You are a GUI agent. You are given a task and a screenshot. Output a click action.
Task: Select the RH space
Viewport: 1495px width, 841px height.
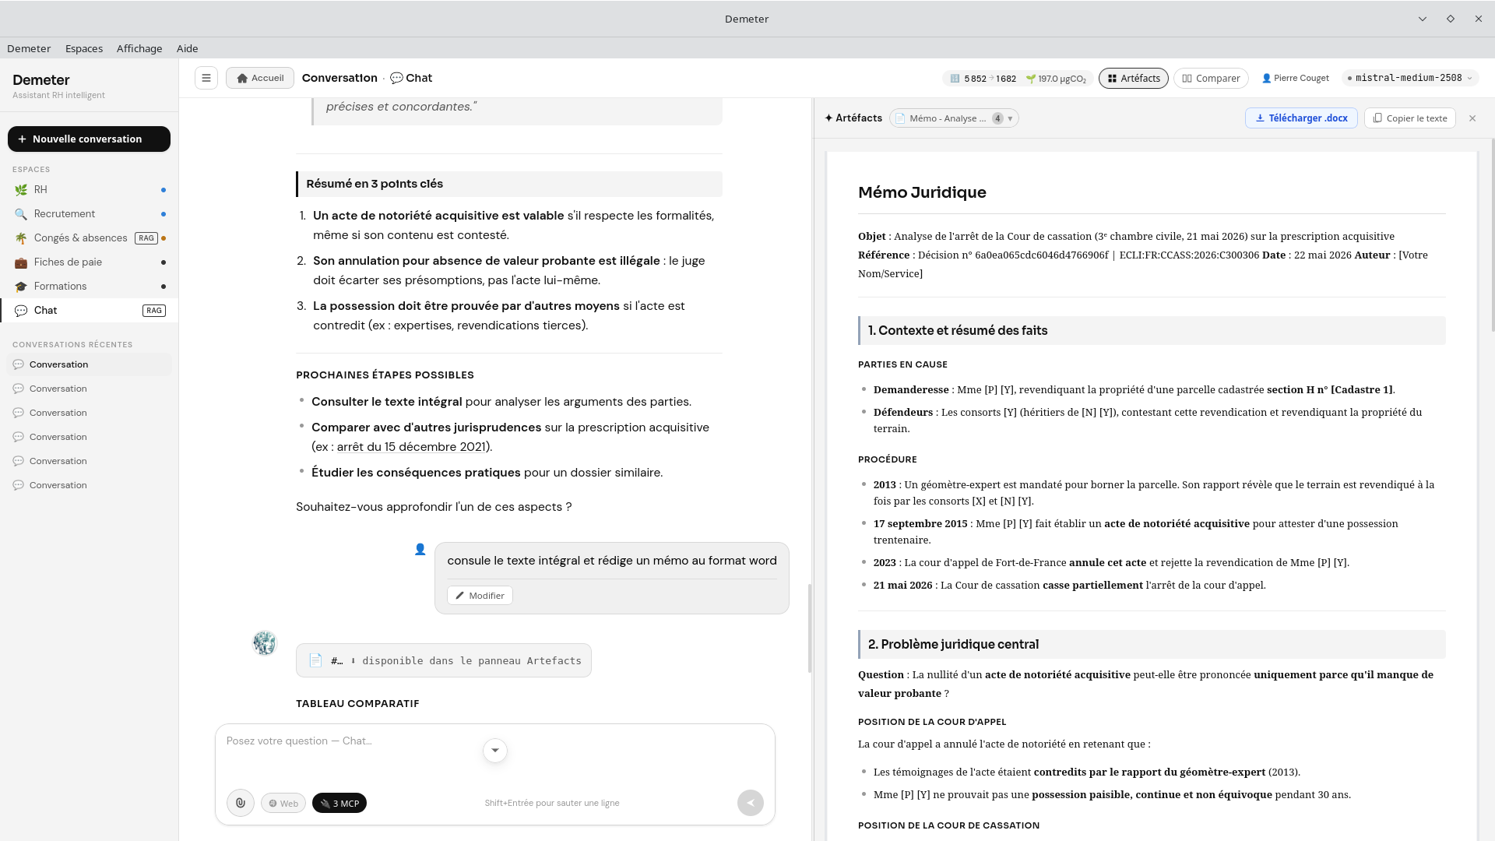[x=89, y=190]
